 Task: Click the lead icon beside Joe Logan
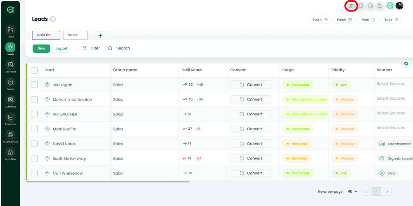click(x=47, y=84)
